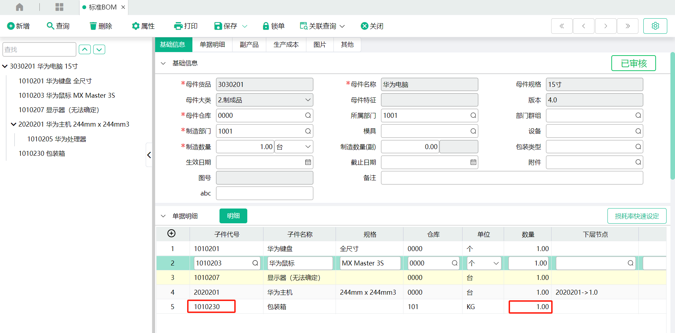Expand the 保存 dropdown arrow
Viewport: 675px width, 333px height.
245,26
